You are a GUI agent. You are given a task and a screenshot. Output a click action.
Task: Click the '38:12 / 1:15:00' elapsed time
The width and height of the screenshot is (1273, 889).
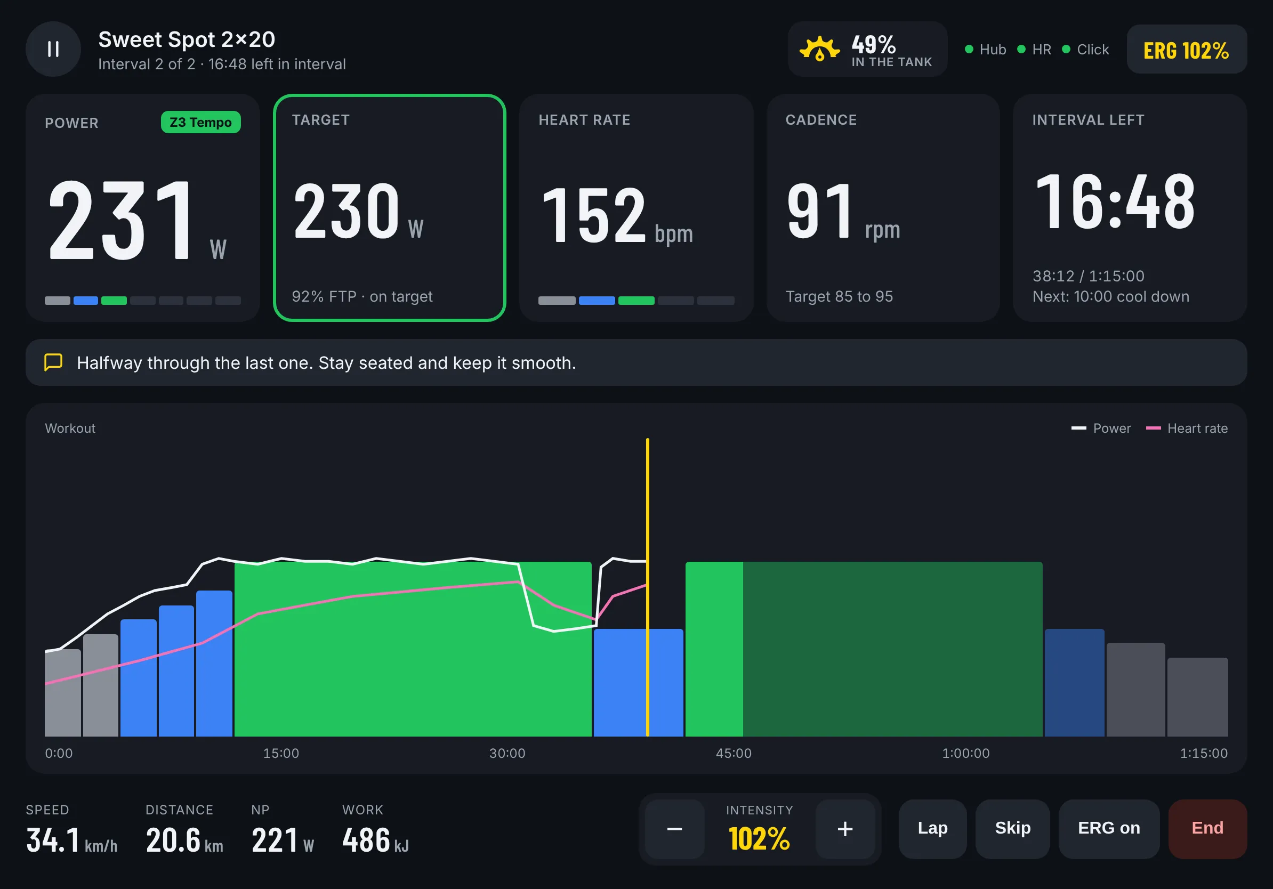coord(1089,276)
